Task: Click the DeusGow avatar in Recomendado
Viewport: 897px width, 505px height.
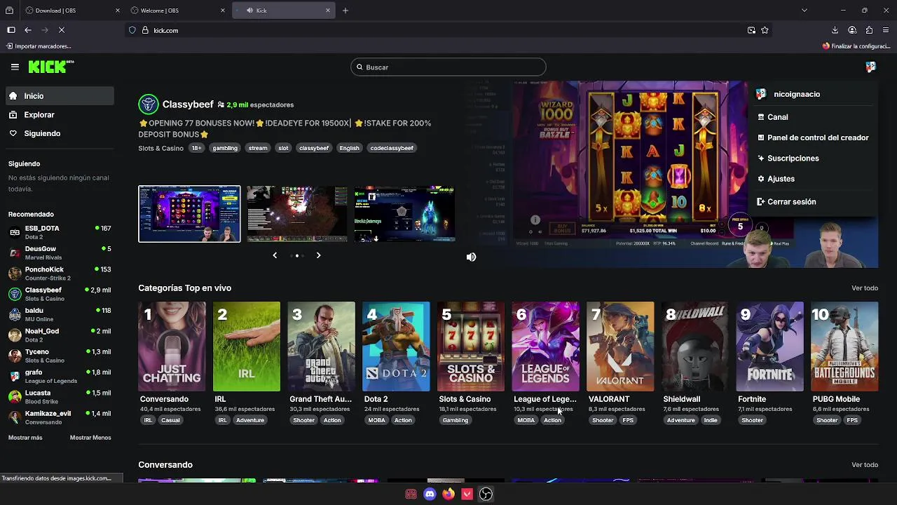Action: pos(15,253)
